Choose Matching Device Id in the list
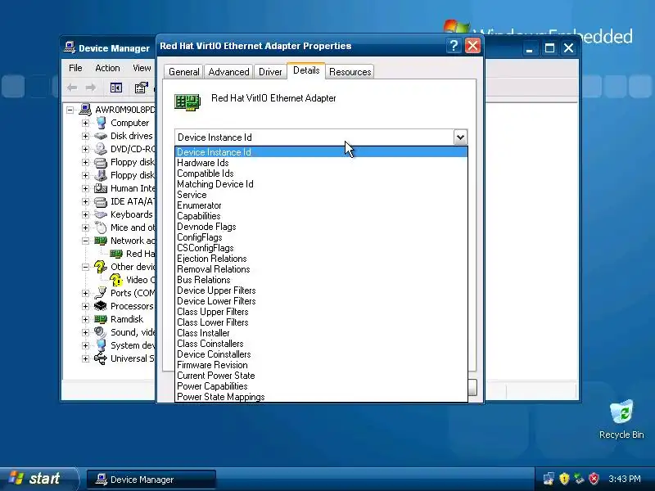 click(321, 184)
